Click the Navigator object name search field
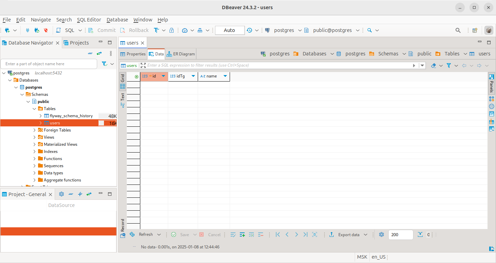This screenshot has width=496, height=263. coord(49,64)
